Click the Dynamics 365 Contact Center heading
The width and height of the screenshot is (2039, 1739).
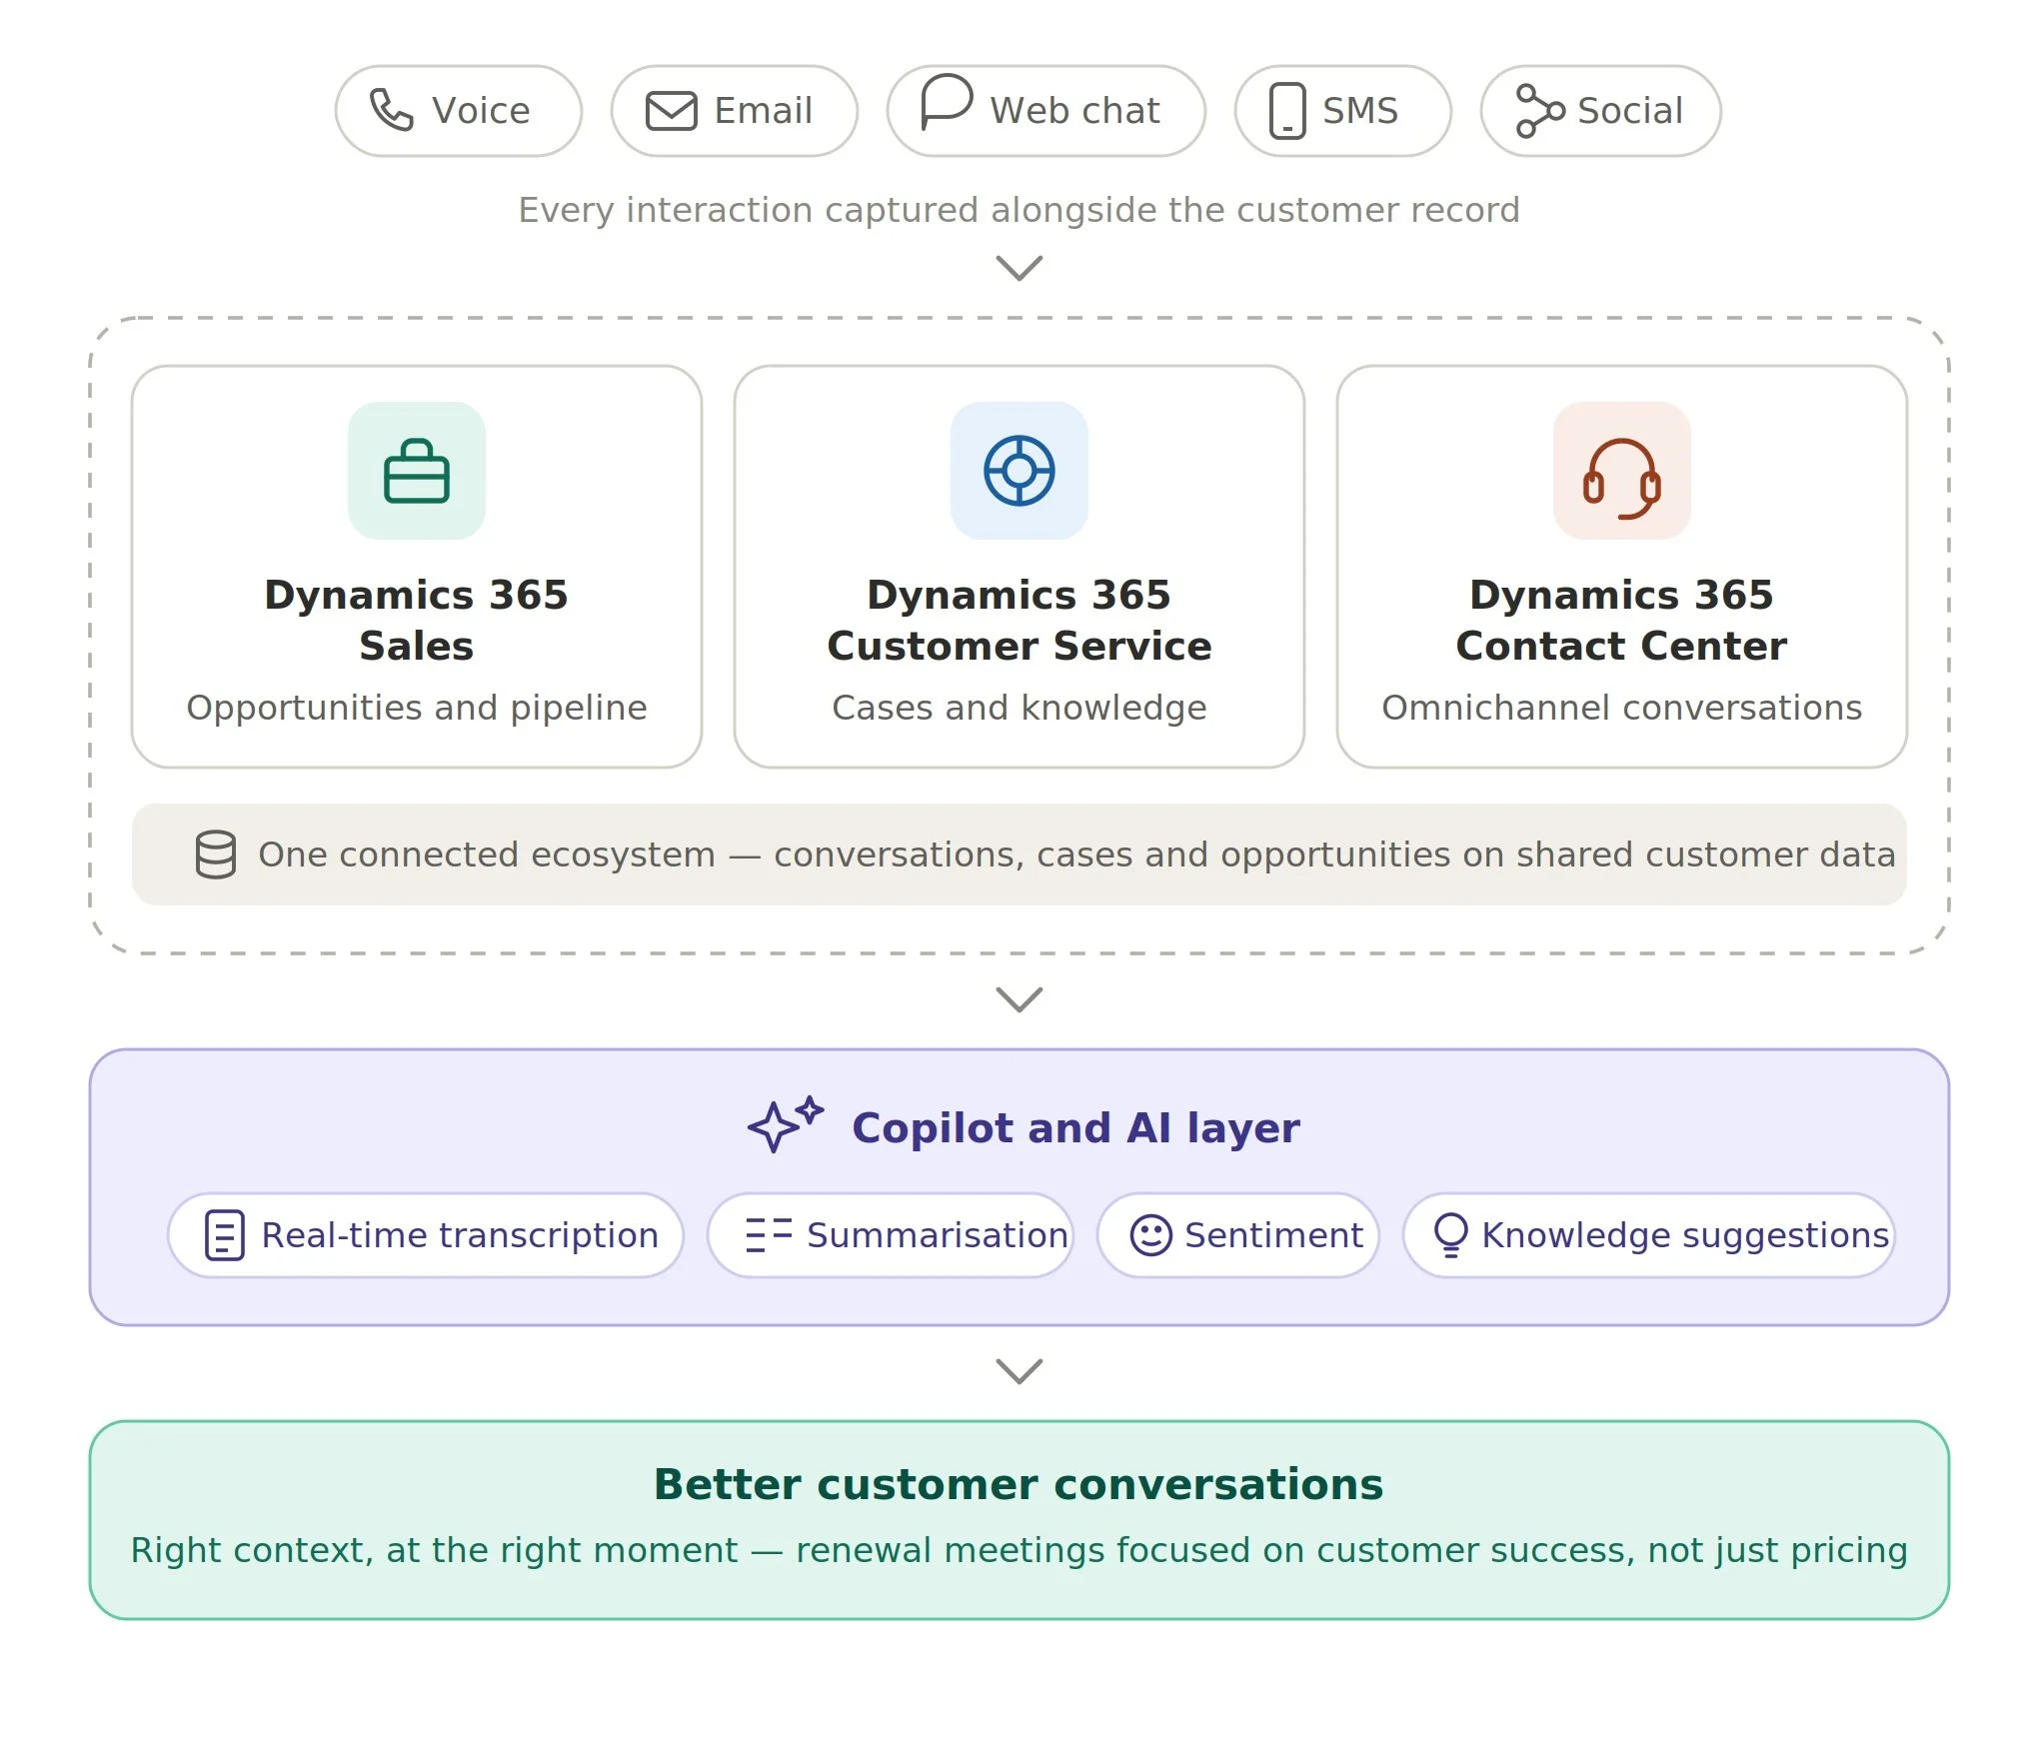click(1621, 620)
